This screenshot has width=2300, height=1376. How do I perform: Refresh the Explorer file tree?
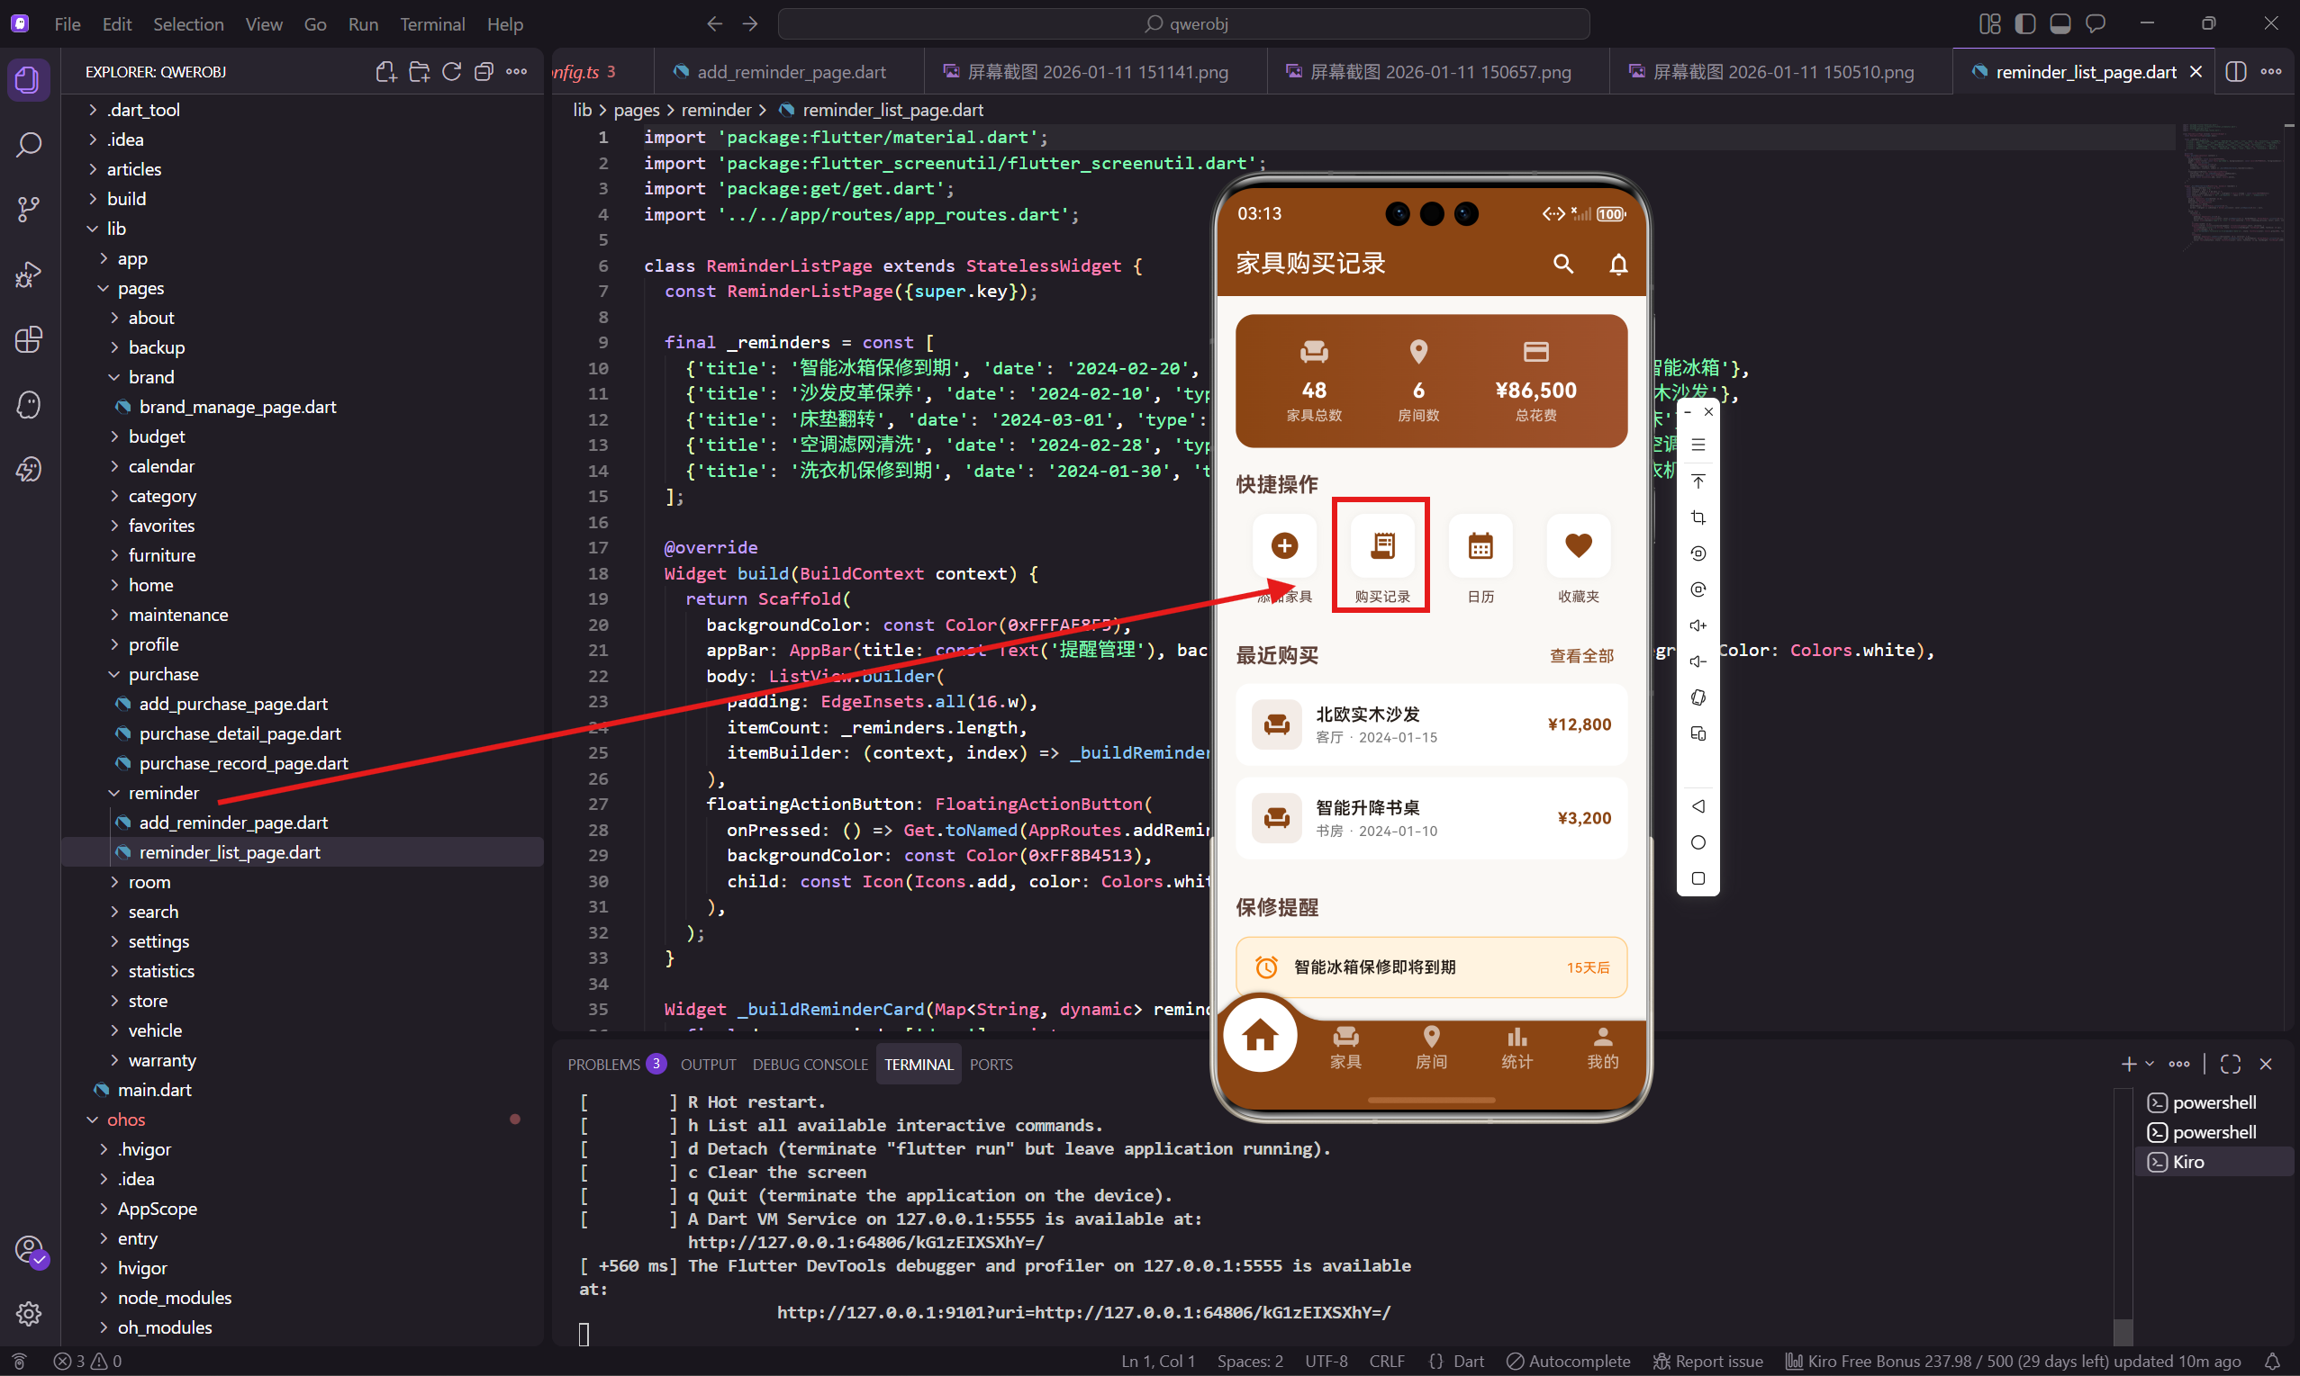point(452,72)
